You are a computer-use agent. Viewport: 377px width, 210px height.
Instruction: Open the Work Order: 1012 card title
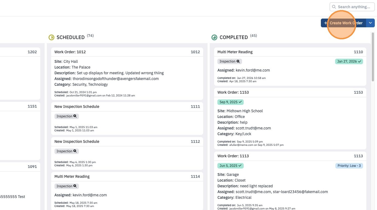[70, 52]
